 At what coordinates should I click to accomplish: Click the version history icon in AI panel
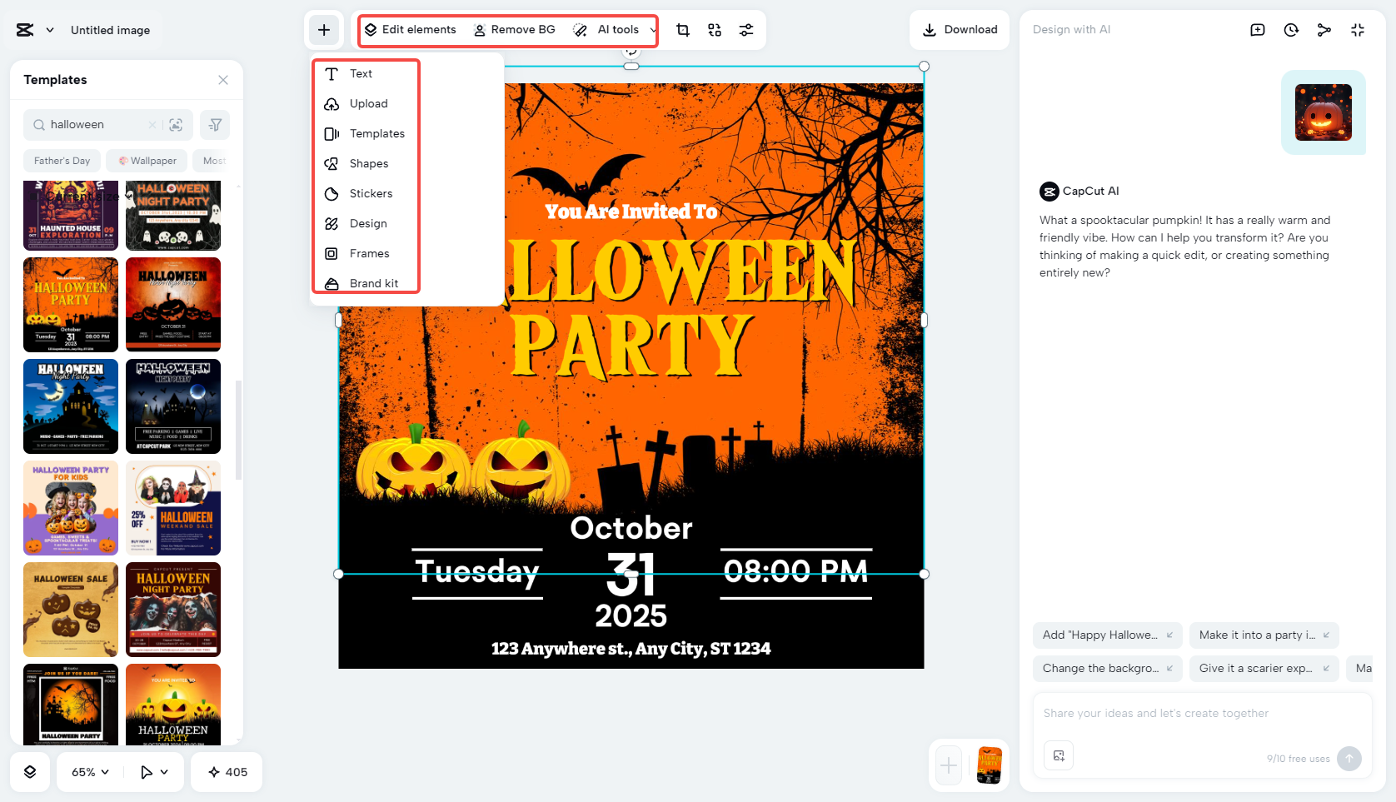[x=1290, y=29]
